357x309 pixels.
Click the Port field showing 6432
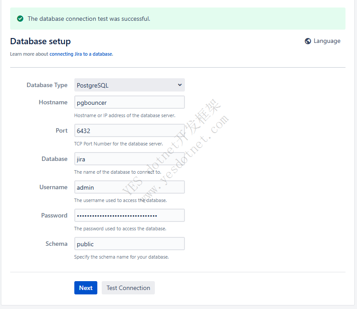pos(129,131)
